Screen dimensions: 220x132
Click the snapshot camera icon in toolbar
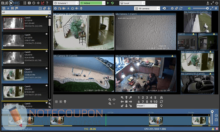[x=60, y=8]
